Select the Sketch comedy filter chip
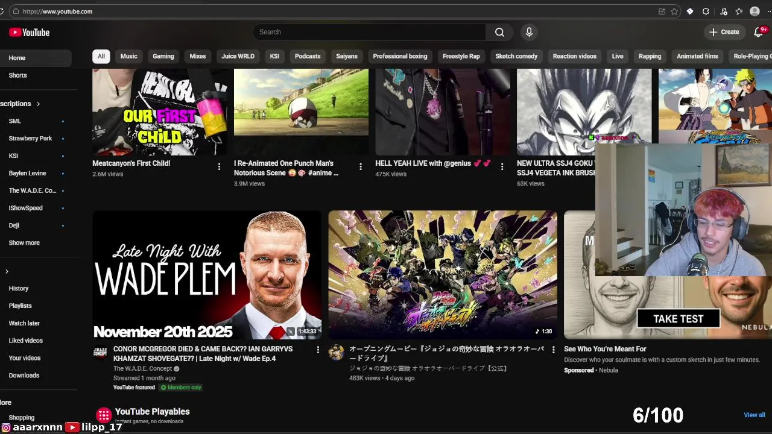The image size is (772, 434). click(x=516, y=56)
